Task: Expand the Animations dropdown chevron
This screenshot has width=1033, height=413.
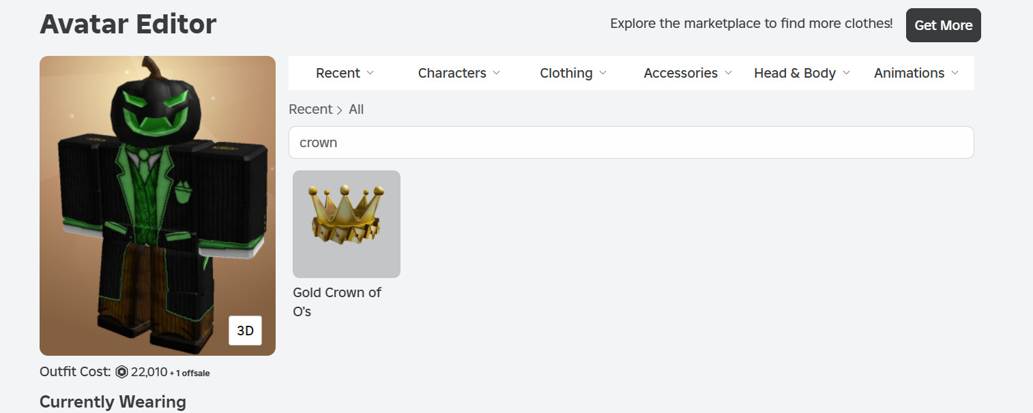Action: tap(955, 73)
